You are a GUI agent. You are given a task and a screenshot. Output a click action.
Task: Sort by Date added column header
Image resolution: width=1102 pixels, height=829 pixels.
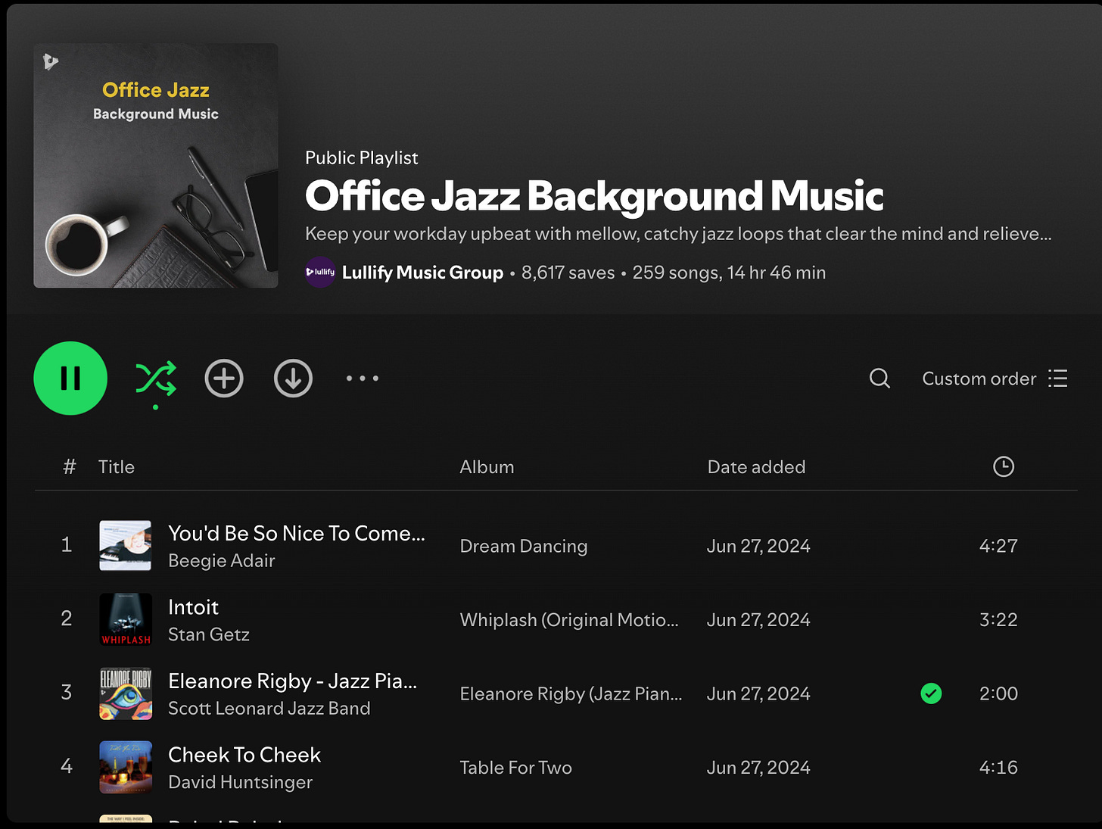(x=756, y=467)
